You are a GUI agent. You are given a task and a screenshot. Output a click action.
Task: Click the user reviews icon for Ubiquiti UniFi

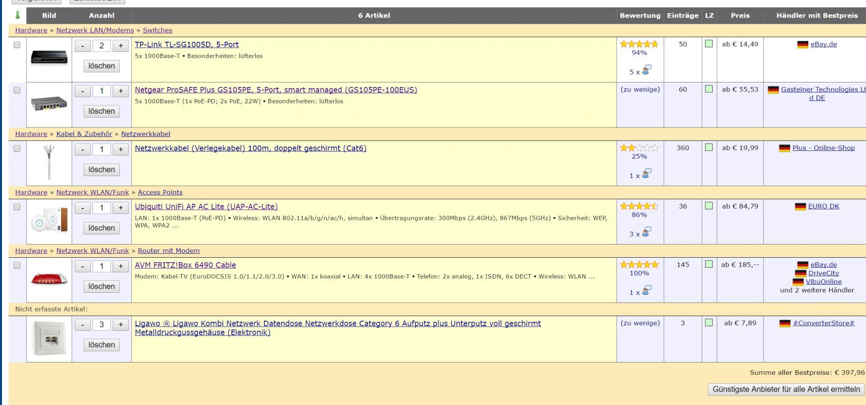(647, 232)
